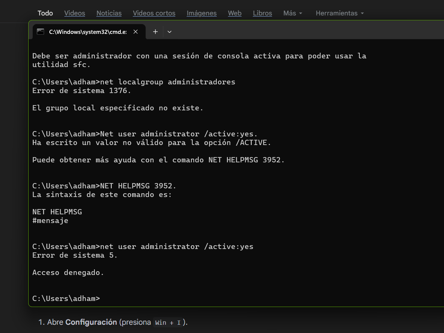Go to the Imágenes tab
444x333 pixels.
(202, 13)
